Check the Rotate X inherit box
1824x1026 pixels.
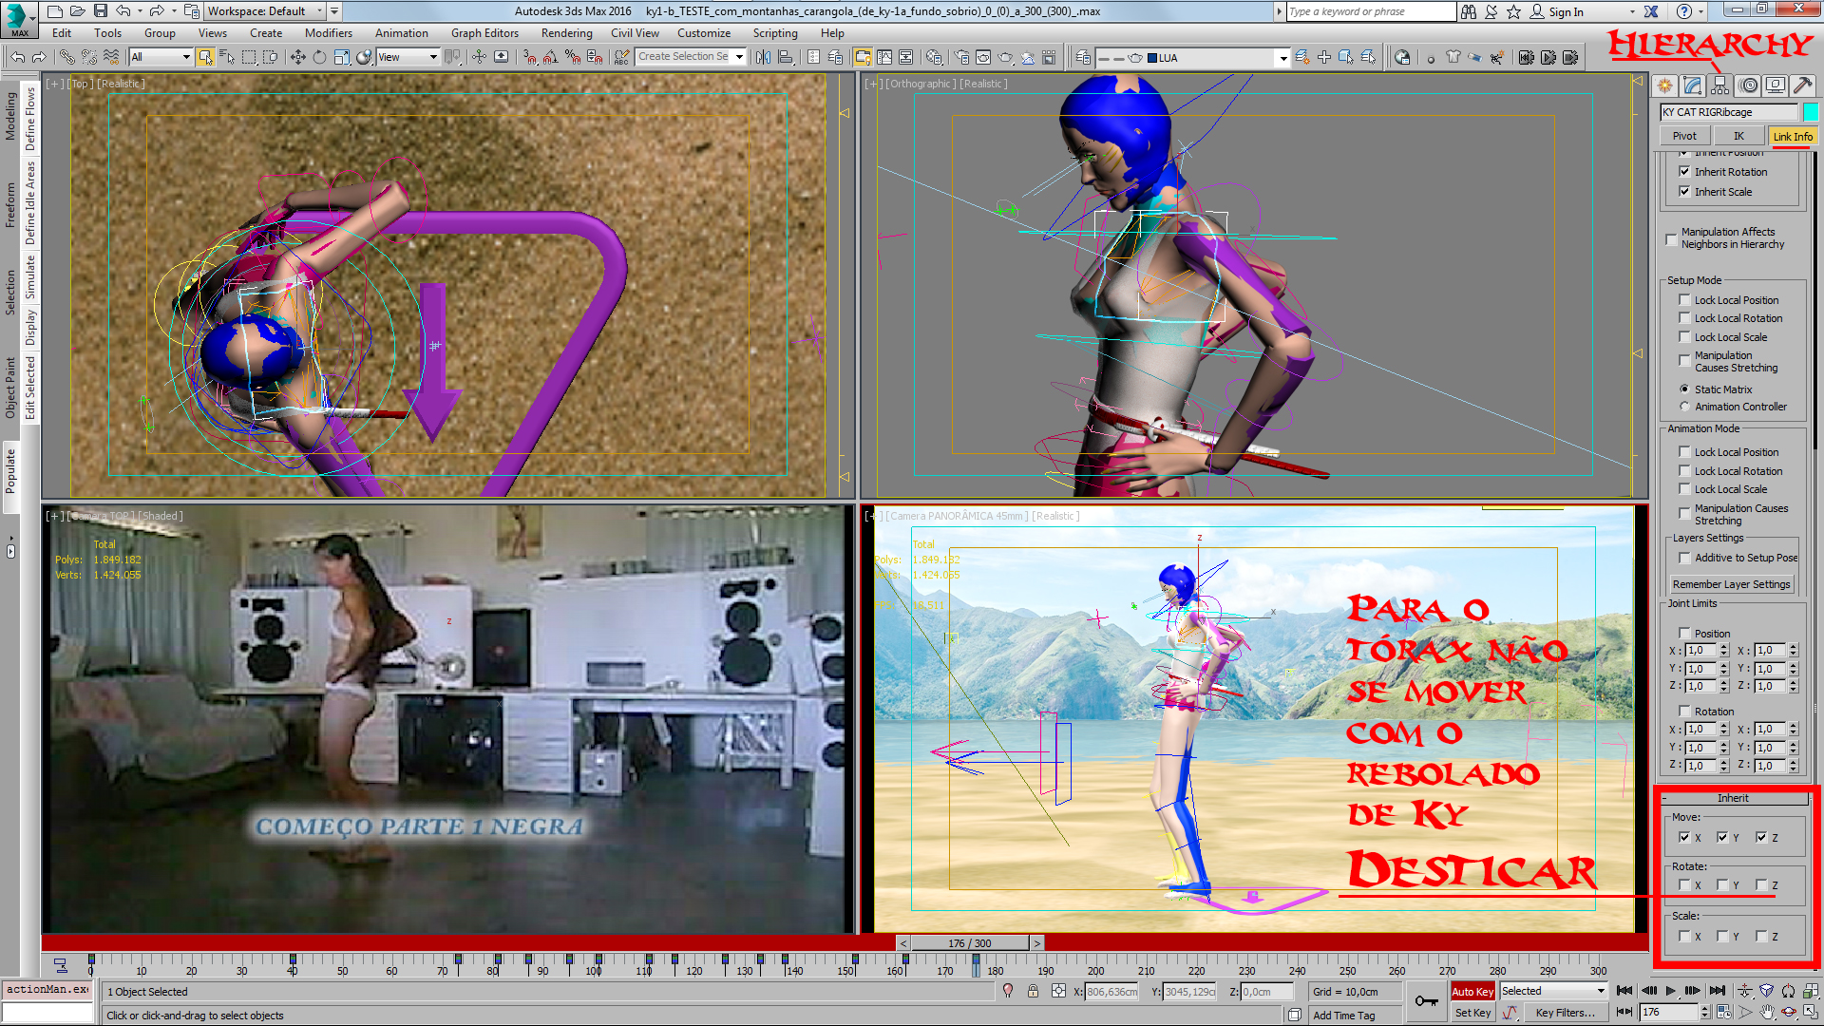click(x=1684, y=885)
